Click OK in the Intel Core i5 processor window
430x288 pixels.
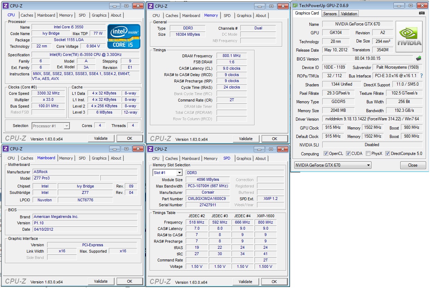[x=129, y=138]
